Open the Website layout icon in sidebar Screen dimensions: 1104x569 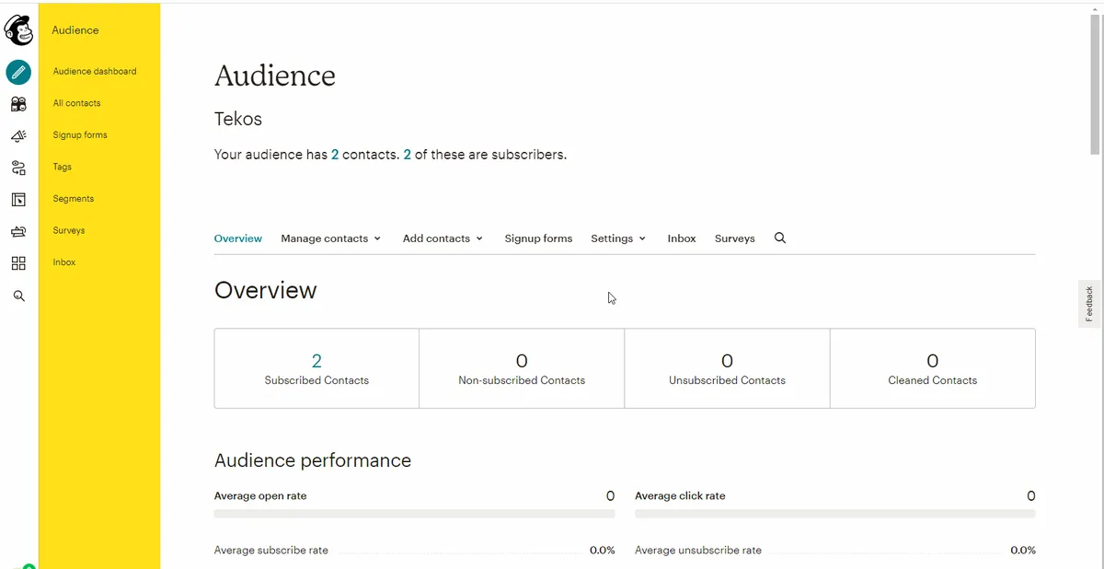pos(18,199)
